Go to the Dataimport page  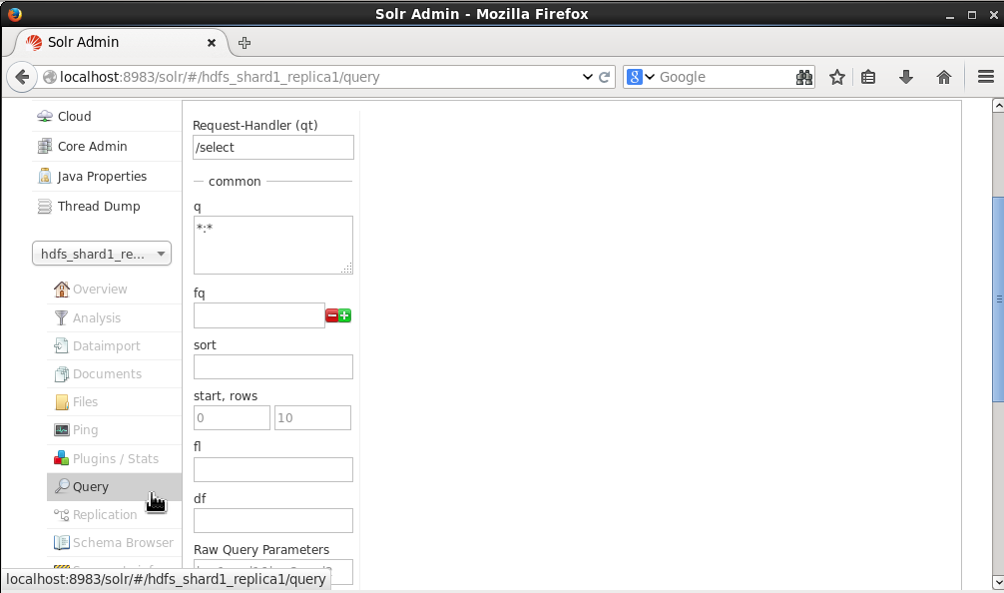(x=107, y=345)
